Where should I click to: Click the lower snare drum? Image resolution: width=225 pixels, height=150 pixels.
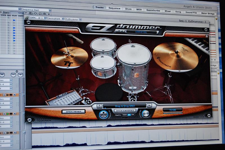pyautogui.click(x=103, y=66)
